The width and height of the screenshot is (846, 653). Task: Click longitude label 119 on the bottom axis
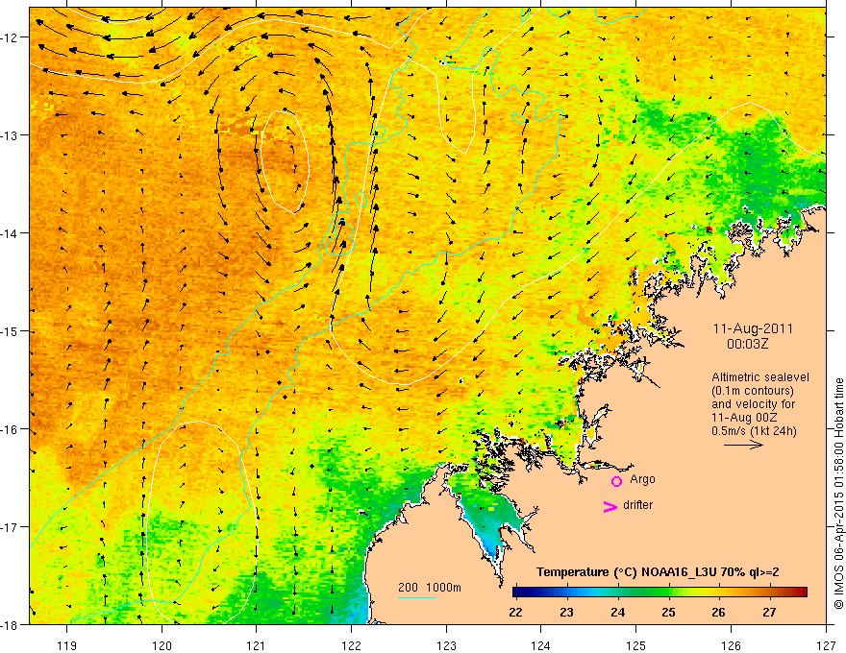coord(67,645)
